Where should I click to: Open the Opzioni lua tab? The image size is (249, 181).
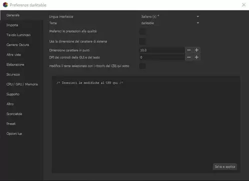[x=14, y=133]
